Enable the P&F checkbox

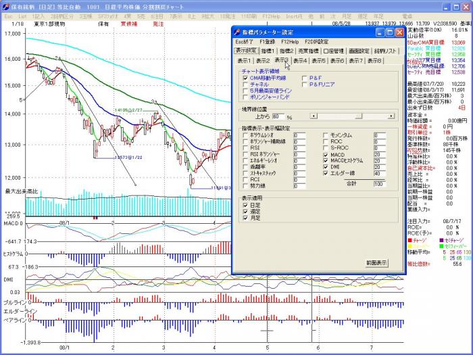click(x=304, y=78)
